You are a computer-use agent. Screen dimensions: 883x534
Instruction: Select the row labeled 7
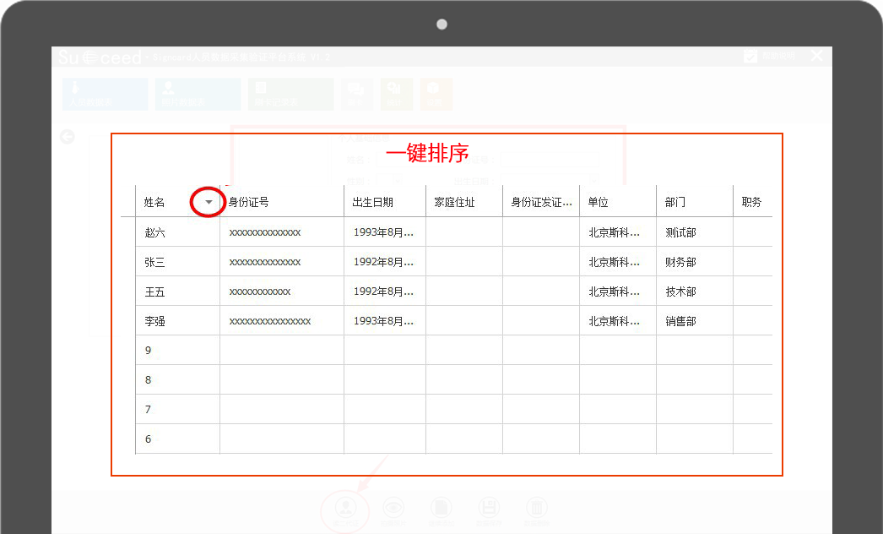coord(454,410)
